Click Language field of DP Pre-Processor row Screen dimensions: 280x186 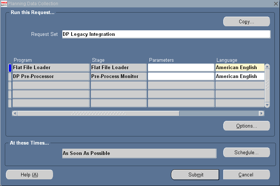tap(240, 76)
